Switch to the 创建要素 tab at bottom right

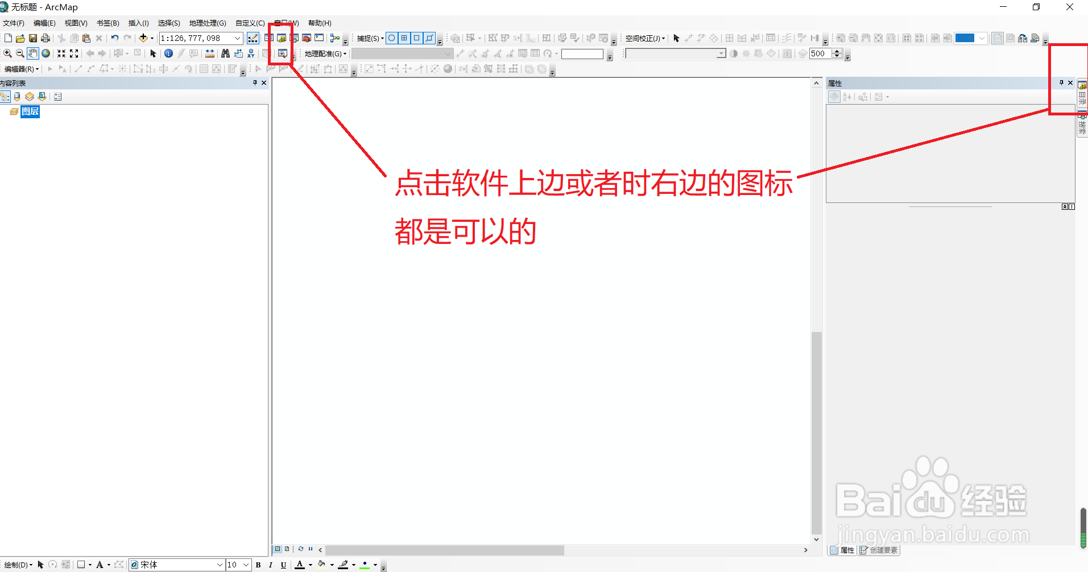pos(879,550)
